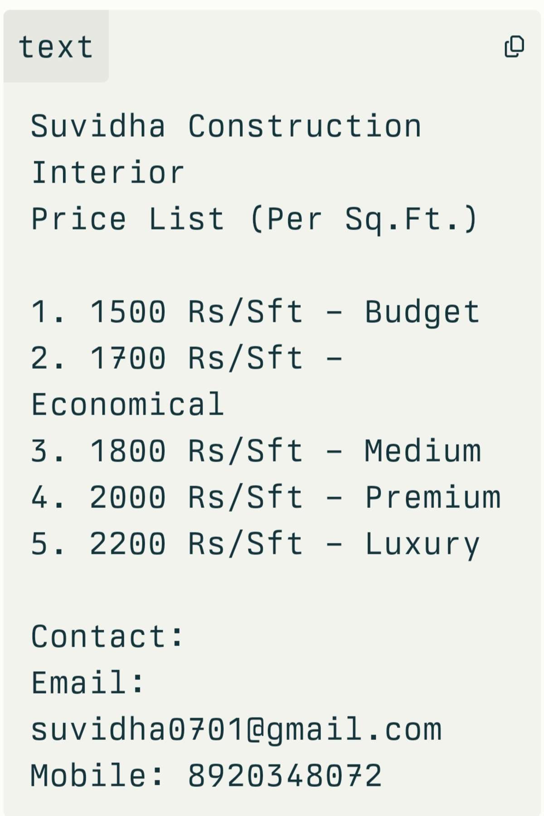The height and width of the screenshot is (816, 544).
Task: Click the 'Mobile:' label
Action: [97, 776]
